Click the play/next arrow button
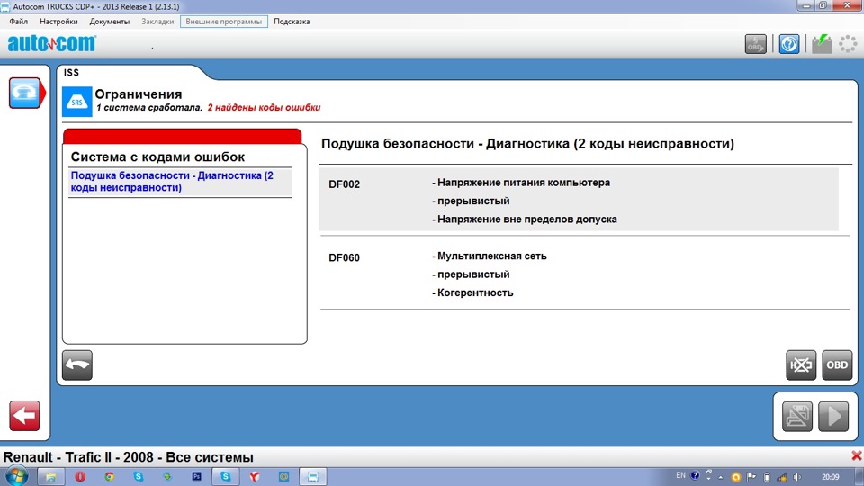The width and height of the screenshot is (864, 486). tap(833, 416)
